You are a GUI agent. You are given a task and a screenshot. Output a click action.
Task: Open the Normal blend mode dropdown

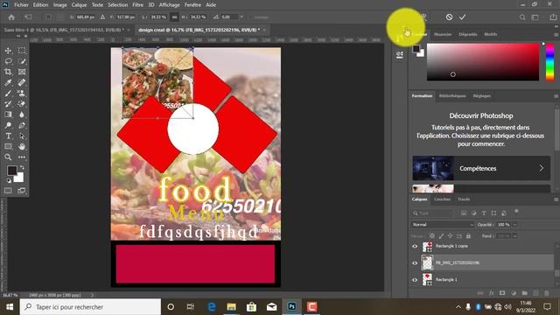click(442, 225)
